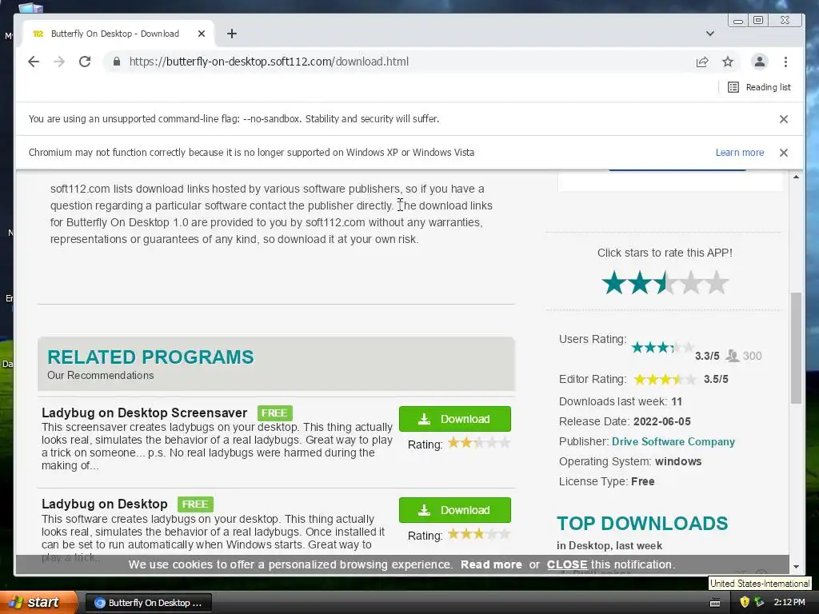The width and height of the screenshot is (819, 614).
Task: Click the Editor Rating 3.5/5 value
Action: click(x=716, y=379)
